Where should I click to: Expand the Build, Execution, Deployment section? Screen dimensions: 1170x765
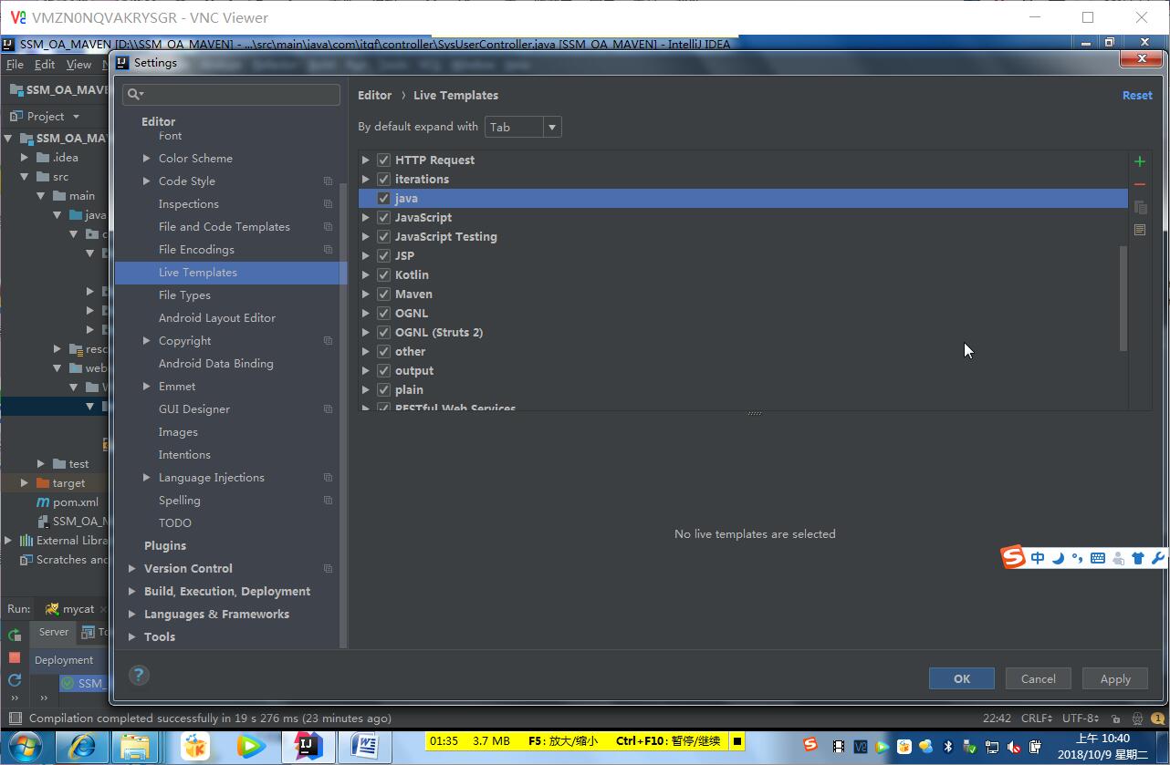click(132, 592)
